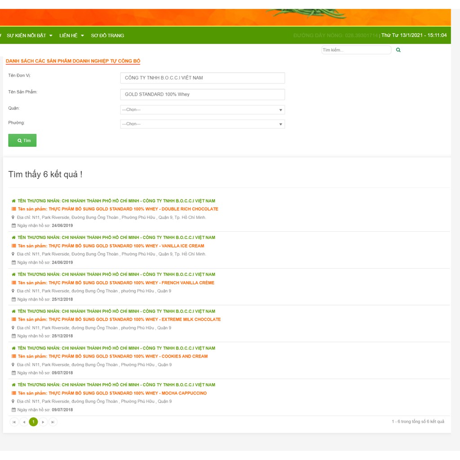The height and width of the screenshot is (460, 460).
Task: Open the Phường dropdown
Action: click(x=202, y=124)
